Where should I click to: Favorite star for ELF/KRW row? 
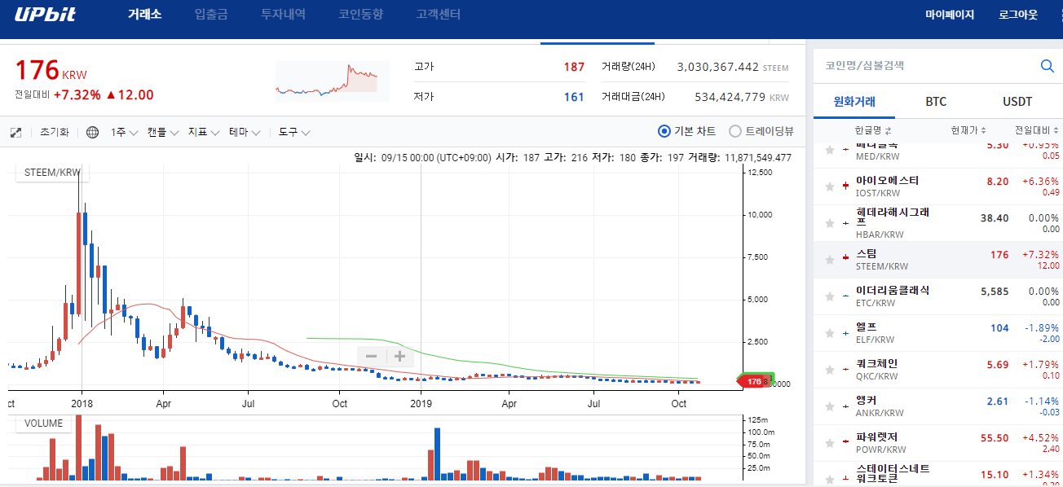pos(830,333)
